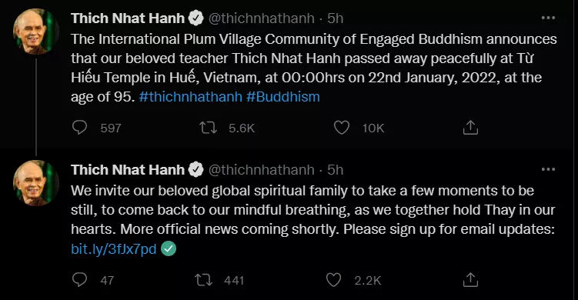
Task: Open more options on the first tweet
Action: pyautogui.click(x=548, y=18)
